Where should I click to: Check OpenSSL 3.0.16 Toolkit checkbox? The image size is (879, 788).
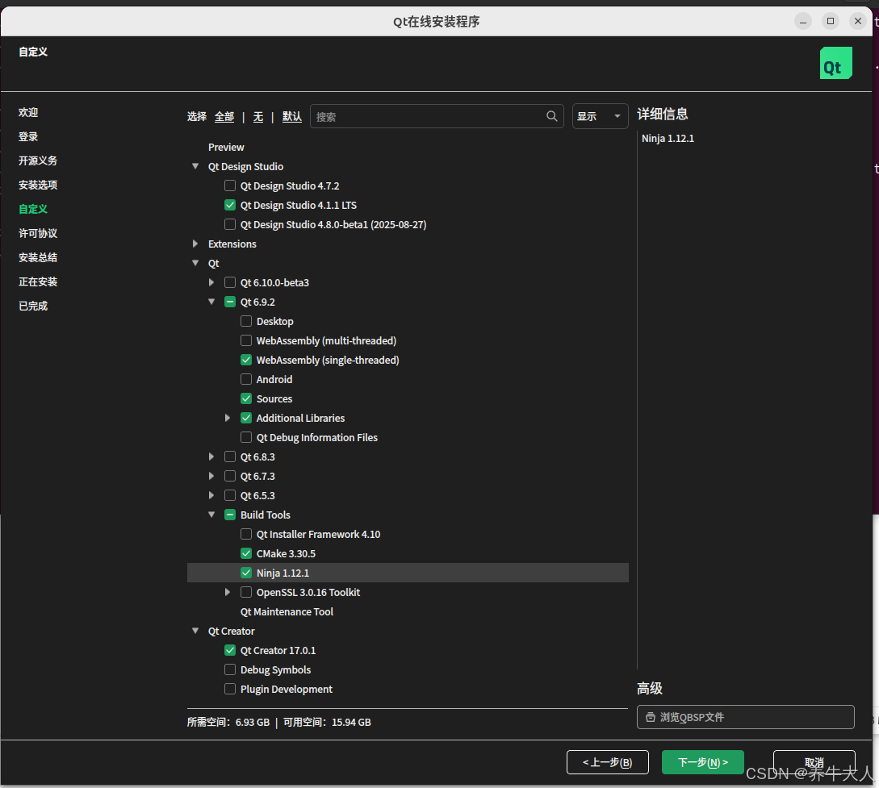246,592
